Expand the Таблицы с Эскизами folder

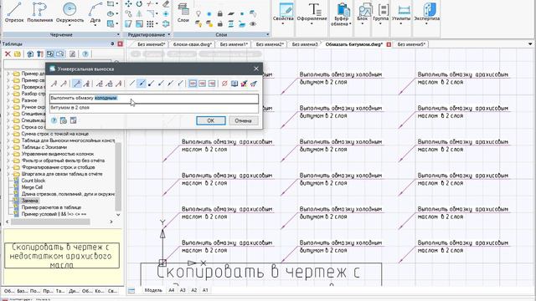(8, 147)
